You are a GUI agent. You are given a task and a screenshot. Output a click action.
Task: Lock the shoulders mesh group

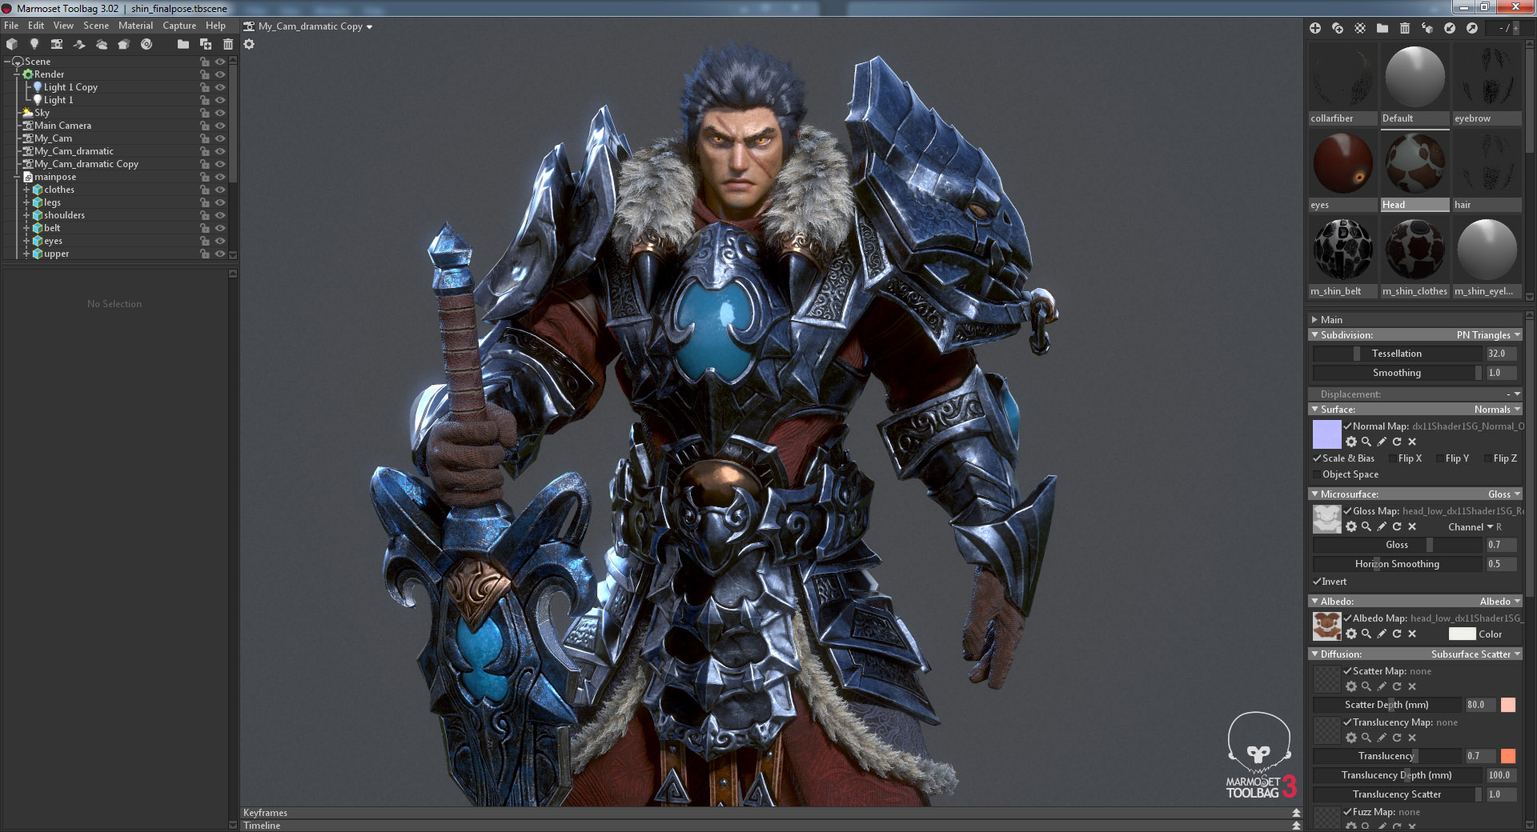(x=205, y=215)
